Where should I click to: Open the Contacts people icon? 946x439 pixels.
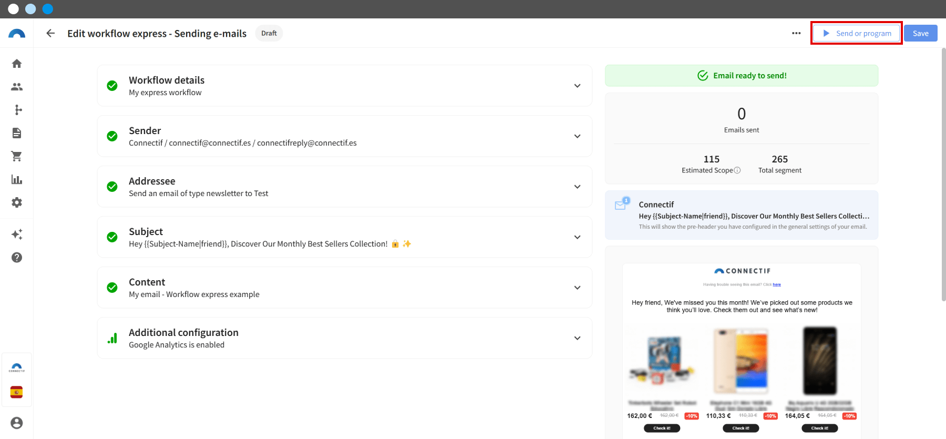click(17, 87)
